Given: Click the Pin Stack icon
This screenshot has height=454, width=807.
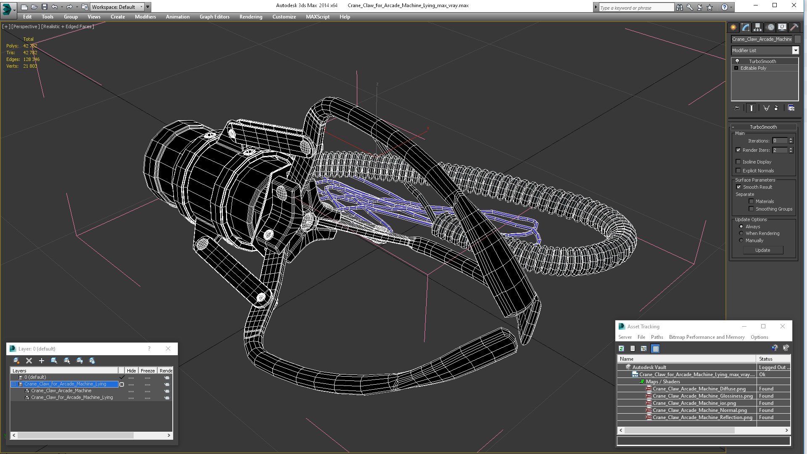Looking at the screenshot, I should click(736, 108).
